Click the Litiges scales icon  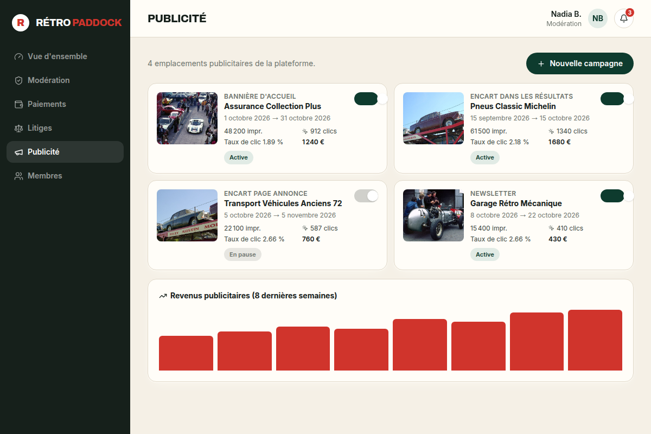point(19,128)
